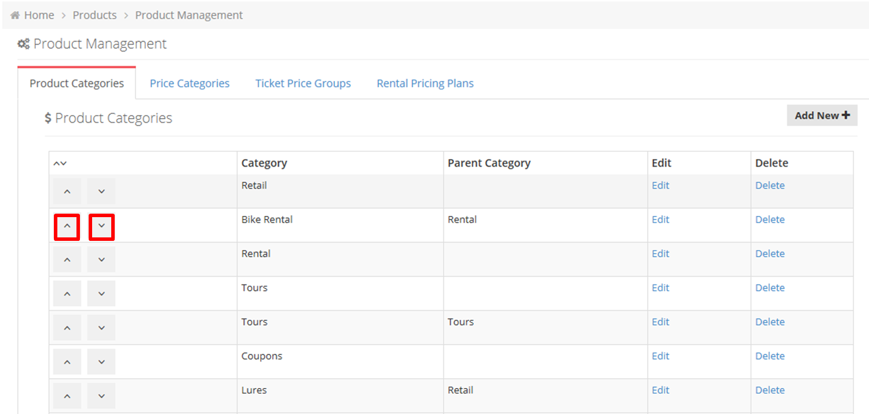Click the Home breadcrumb icon
This screenshot has width=869, height=414.
tap(16, 15)
